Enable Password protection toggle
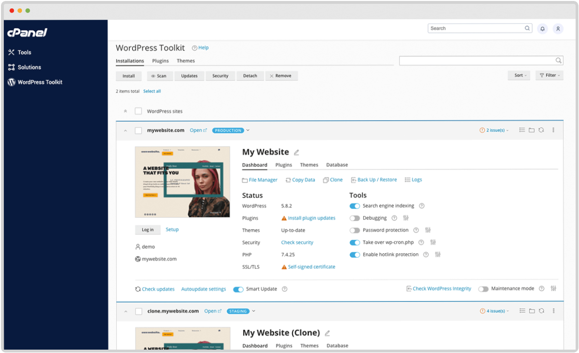The height and width of the screenshot is (353, 579). coord(355,231)
